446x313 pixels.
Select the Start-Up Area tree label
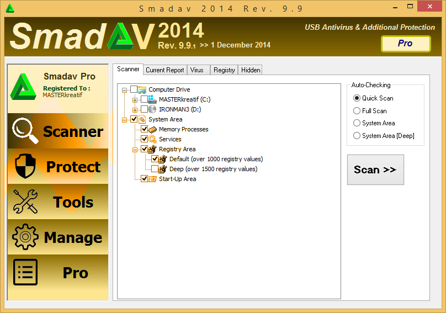point(178,179)
